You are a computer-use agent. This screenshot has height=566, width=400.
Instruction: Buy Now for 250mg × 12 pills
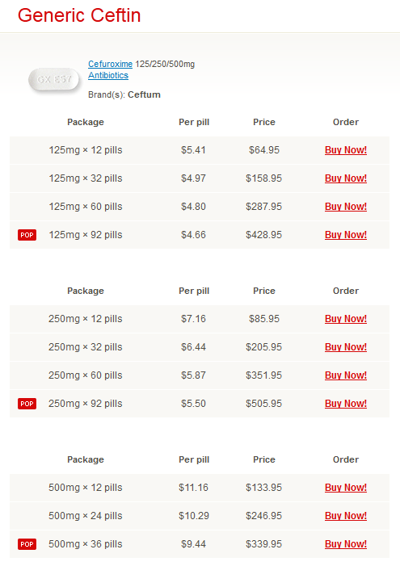pos(346,319)
